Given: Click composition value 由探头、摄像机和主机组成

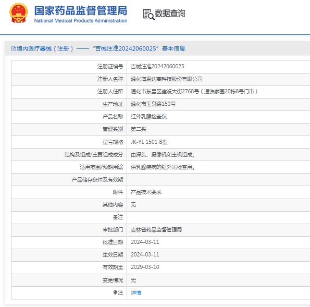Looking at the screenshot, I should [163, 154].
